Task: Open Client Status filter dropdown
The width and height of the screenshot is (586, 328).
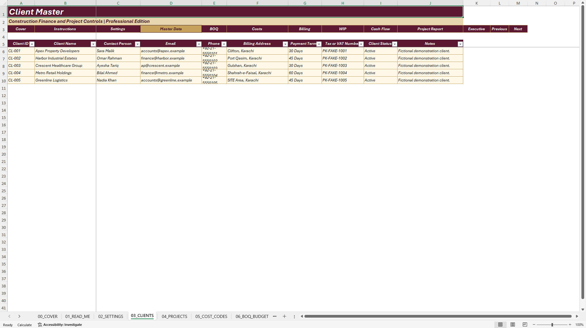Action: pos(395,44)
